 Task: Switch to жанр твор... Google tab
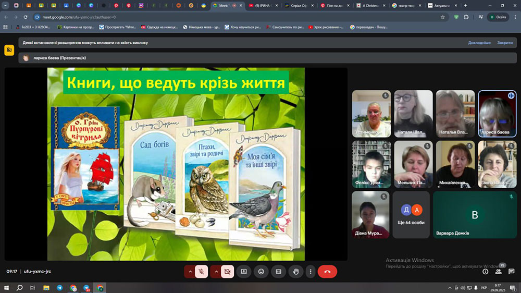tap(407, 6)
